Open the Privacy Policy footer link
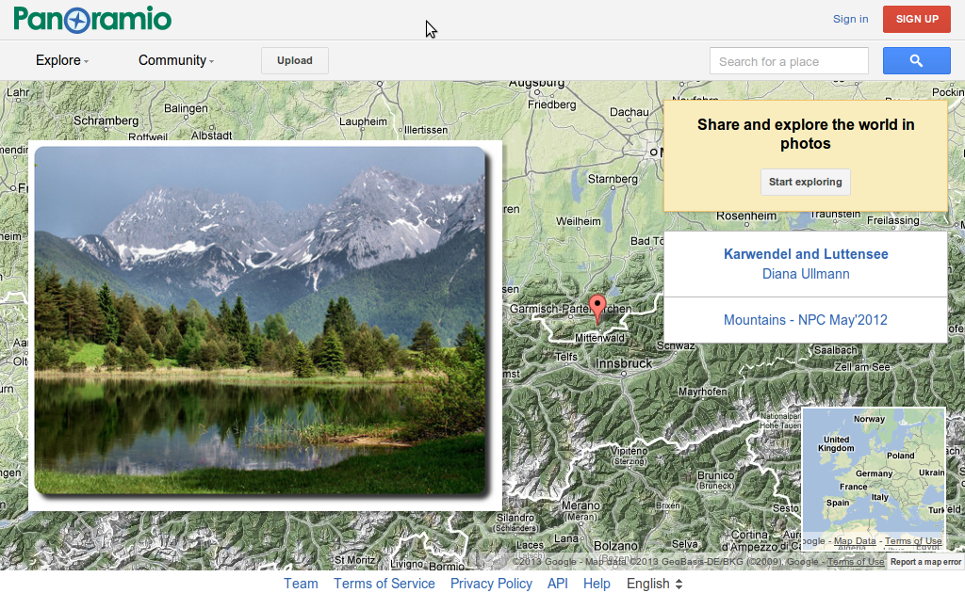965x593 pixels. tap(491, 584)
